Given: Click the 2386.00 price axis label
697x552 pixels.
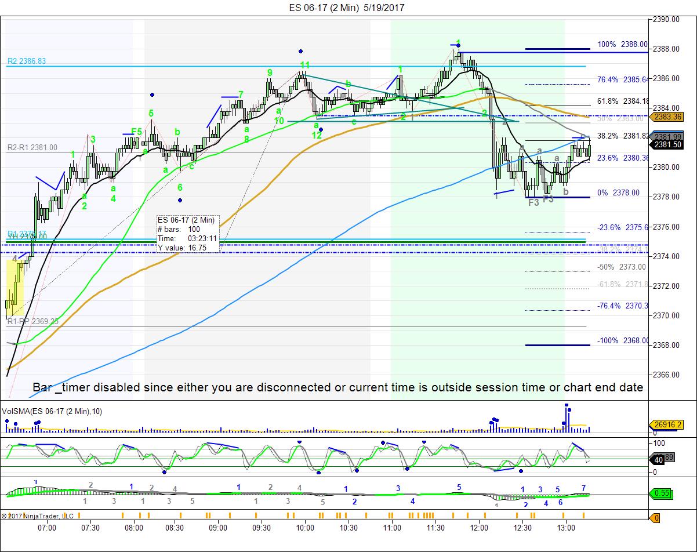Looking at the screenshot, I should 666,78.
